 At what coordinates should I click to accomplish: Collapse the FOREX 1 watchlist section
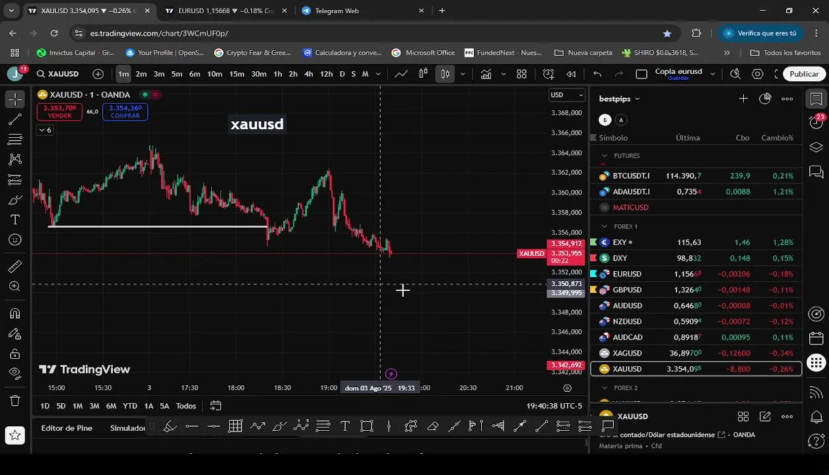tap(604, 226)
